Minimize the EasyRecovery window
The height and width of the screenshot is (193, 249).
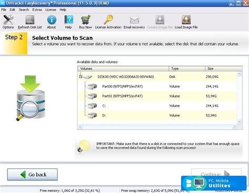pos(231,3)
